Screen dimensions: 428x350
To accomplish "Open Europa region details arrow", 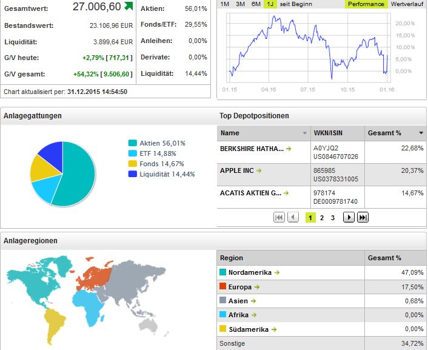I will pyautogui.click(x=257, y=287).
